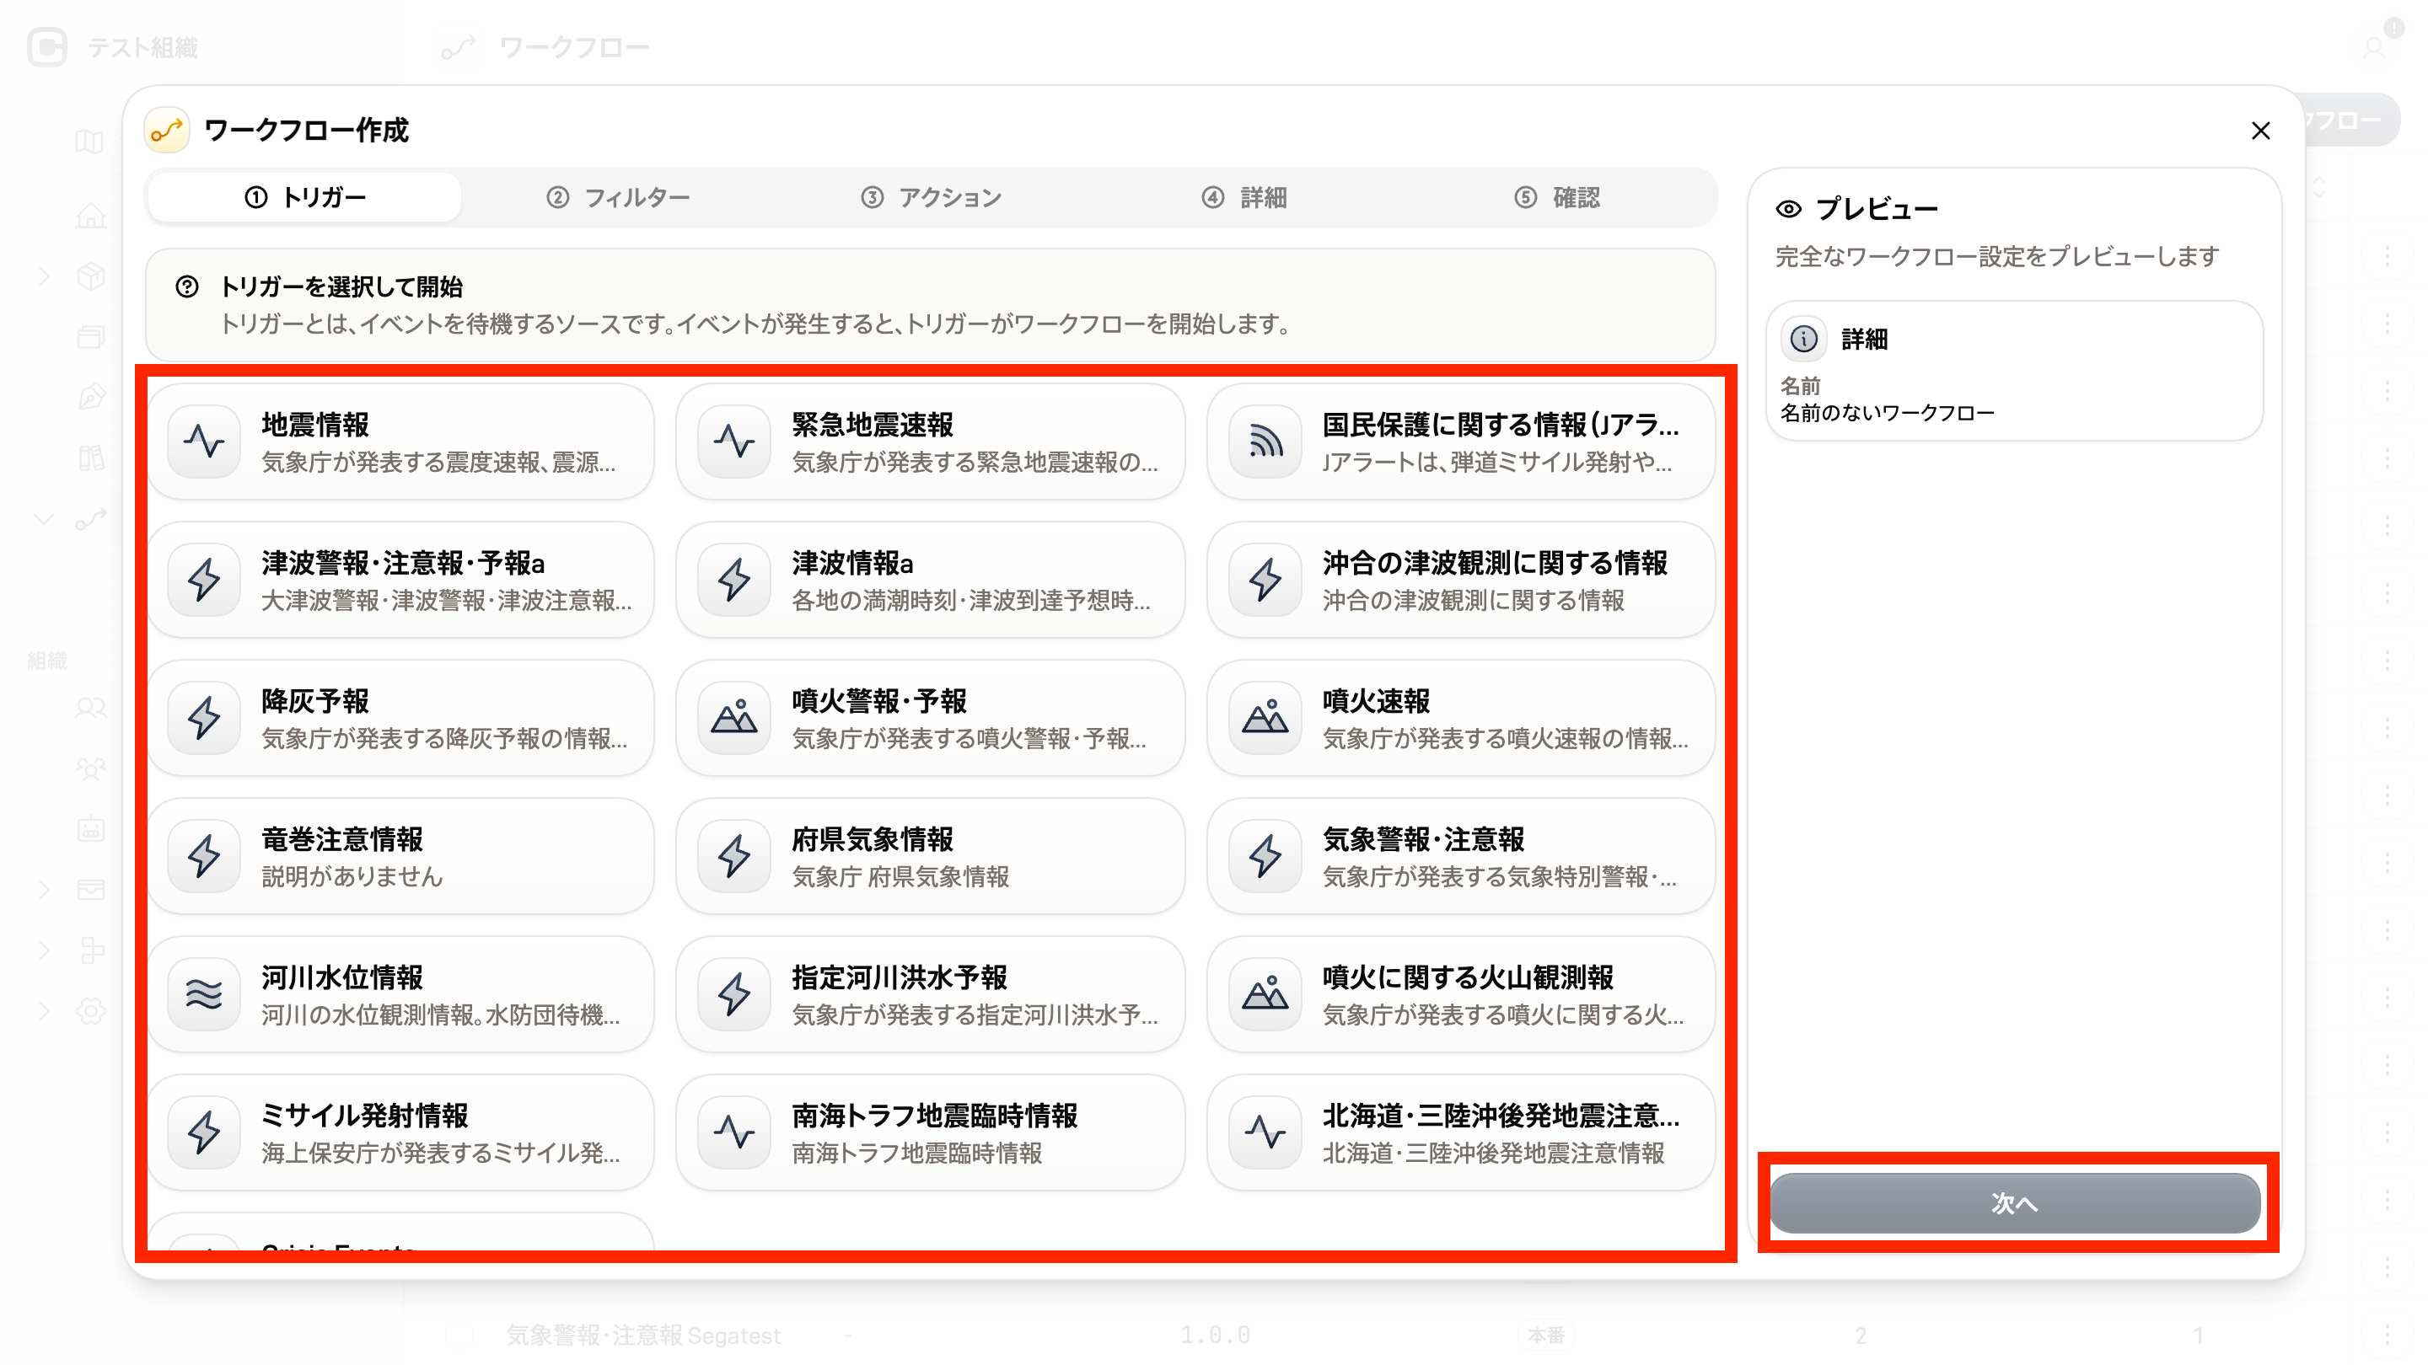Viewport: 2428px width, 1365px height.
Task: Click the 降灰予報 lightning icon
Action: coord(203,718)
